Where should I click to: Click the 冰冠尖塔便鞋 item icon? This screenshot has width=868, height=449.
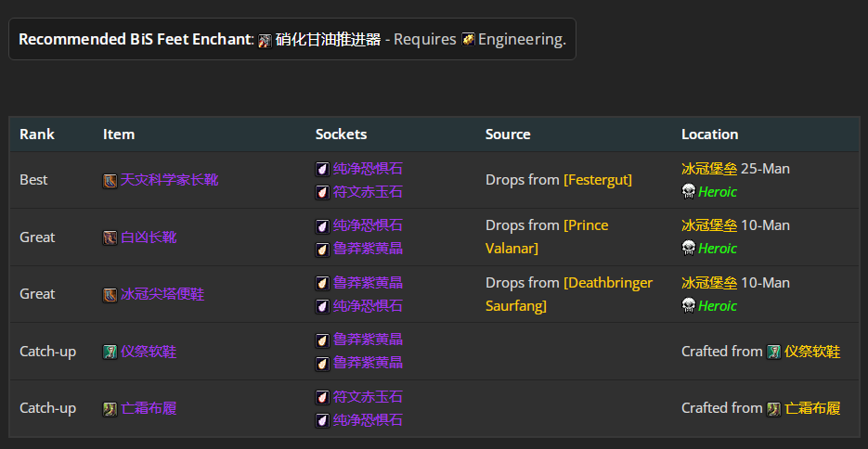tap(110, 294)
